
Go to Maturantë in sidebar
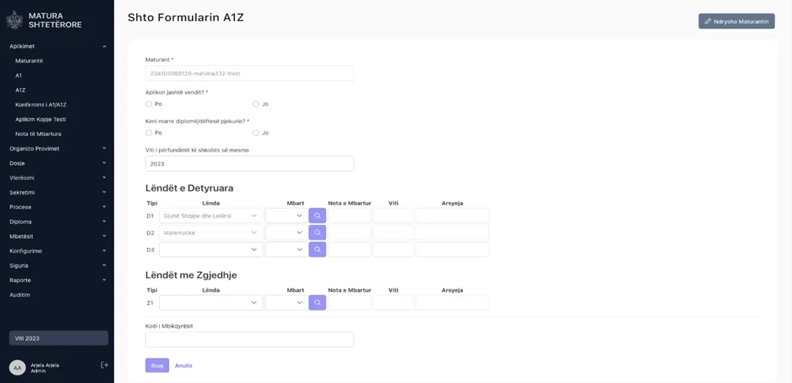[29, 61]
